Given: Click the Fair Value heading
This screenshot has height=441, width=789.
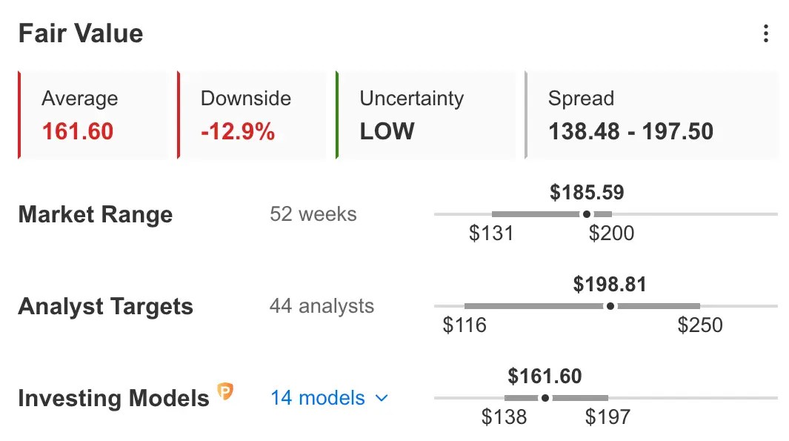Looking at the screenshot, I should (x=81, y=34).
